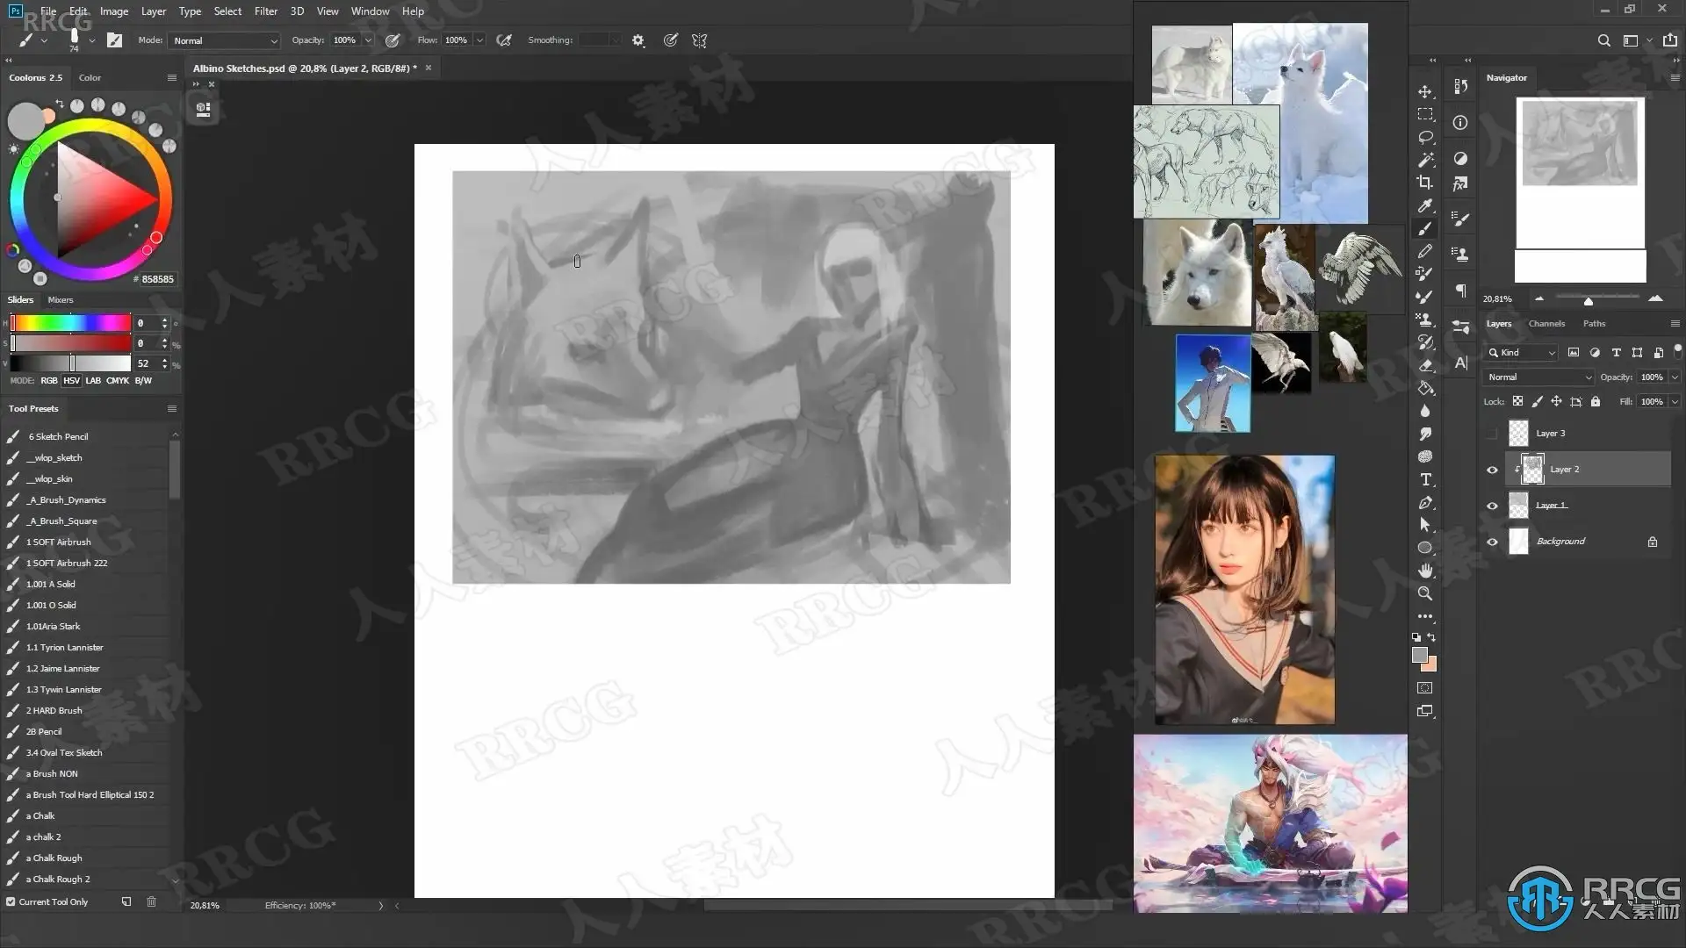Open the layer blend mode Normal dropdown
Screen dimensions: 1686x948
coord(1538,377)
